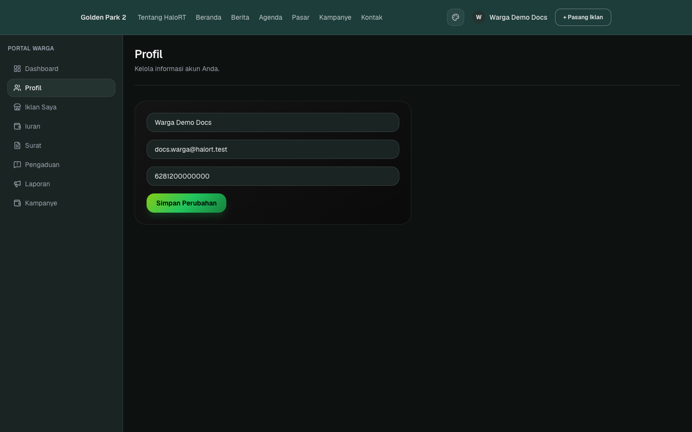692x432 pixels.
Task: Click the + Pasang Iklan button
Action: click(x=583, y=17)
